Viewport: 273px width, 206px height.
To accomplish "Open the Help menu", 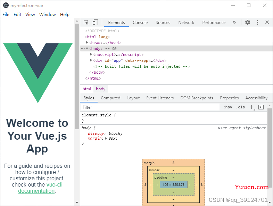I will point(65,15).
